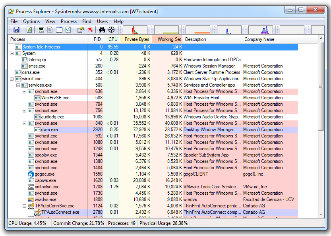Toggle the Show Process Tree toolbar icon
Viewport: 331px width, 236px height.
coord(50,30)
